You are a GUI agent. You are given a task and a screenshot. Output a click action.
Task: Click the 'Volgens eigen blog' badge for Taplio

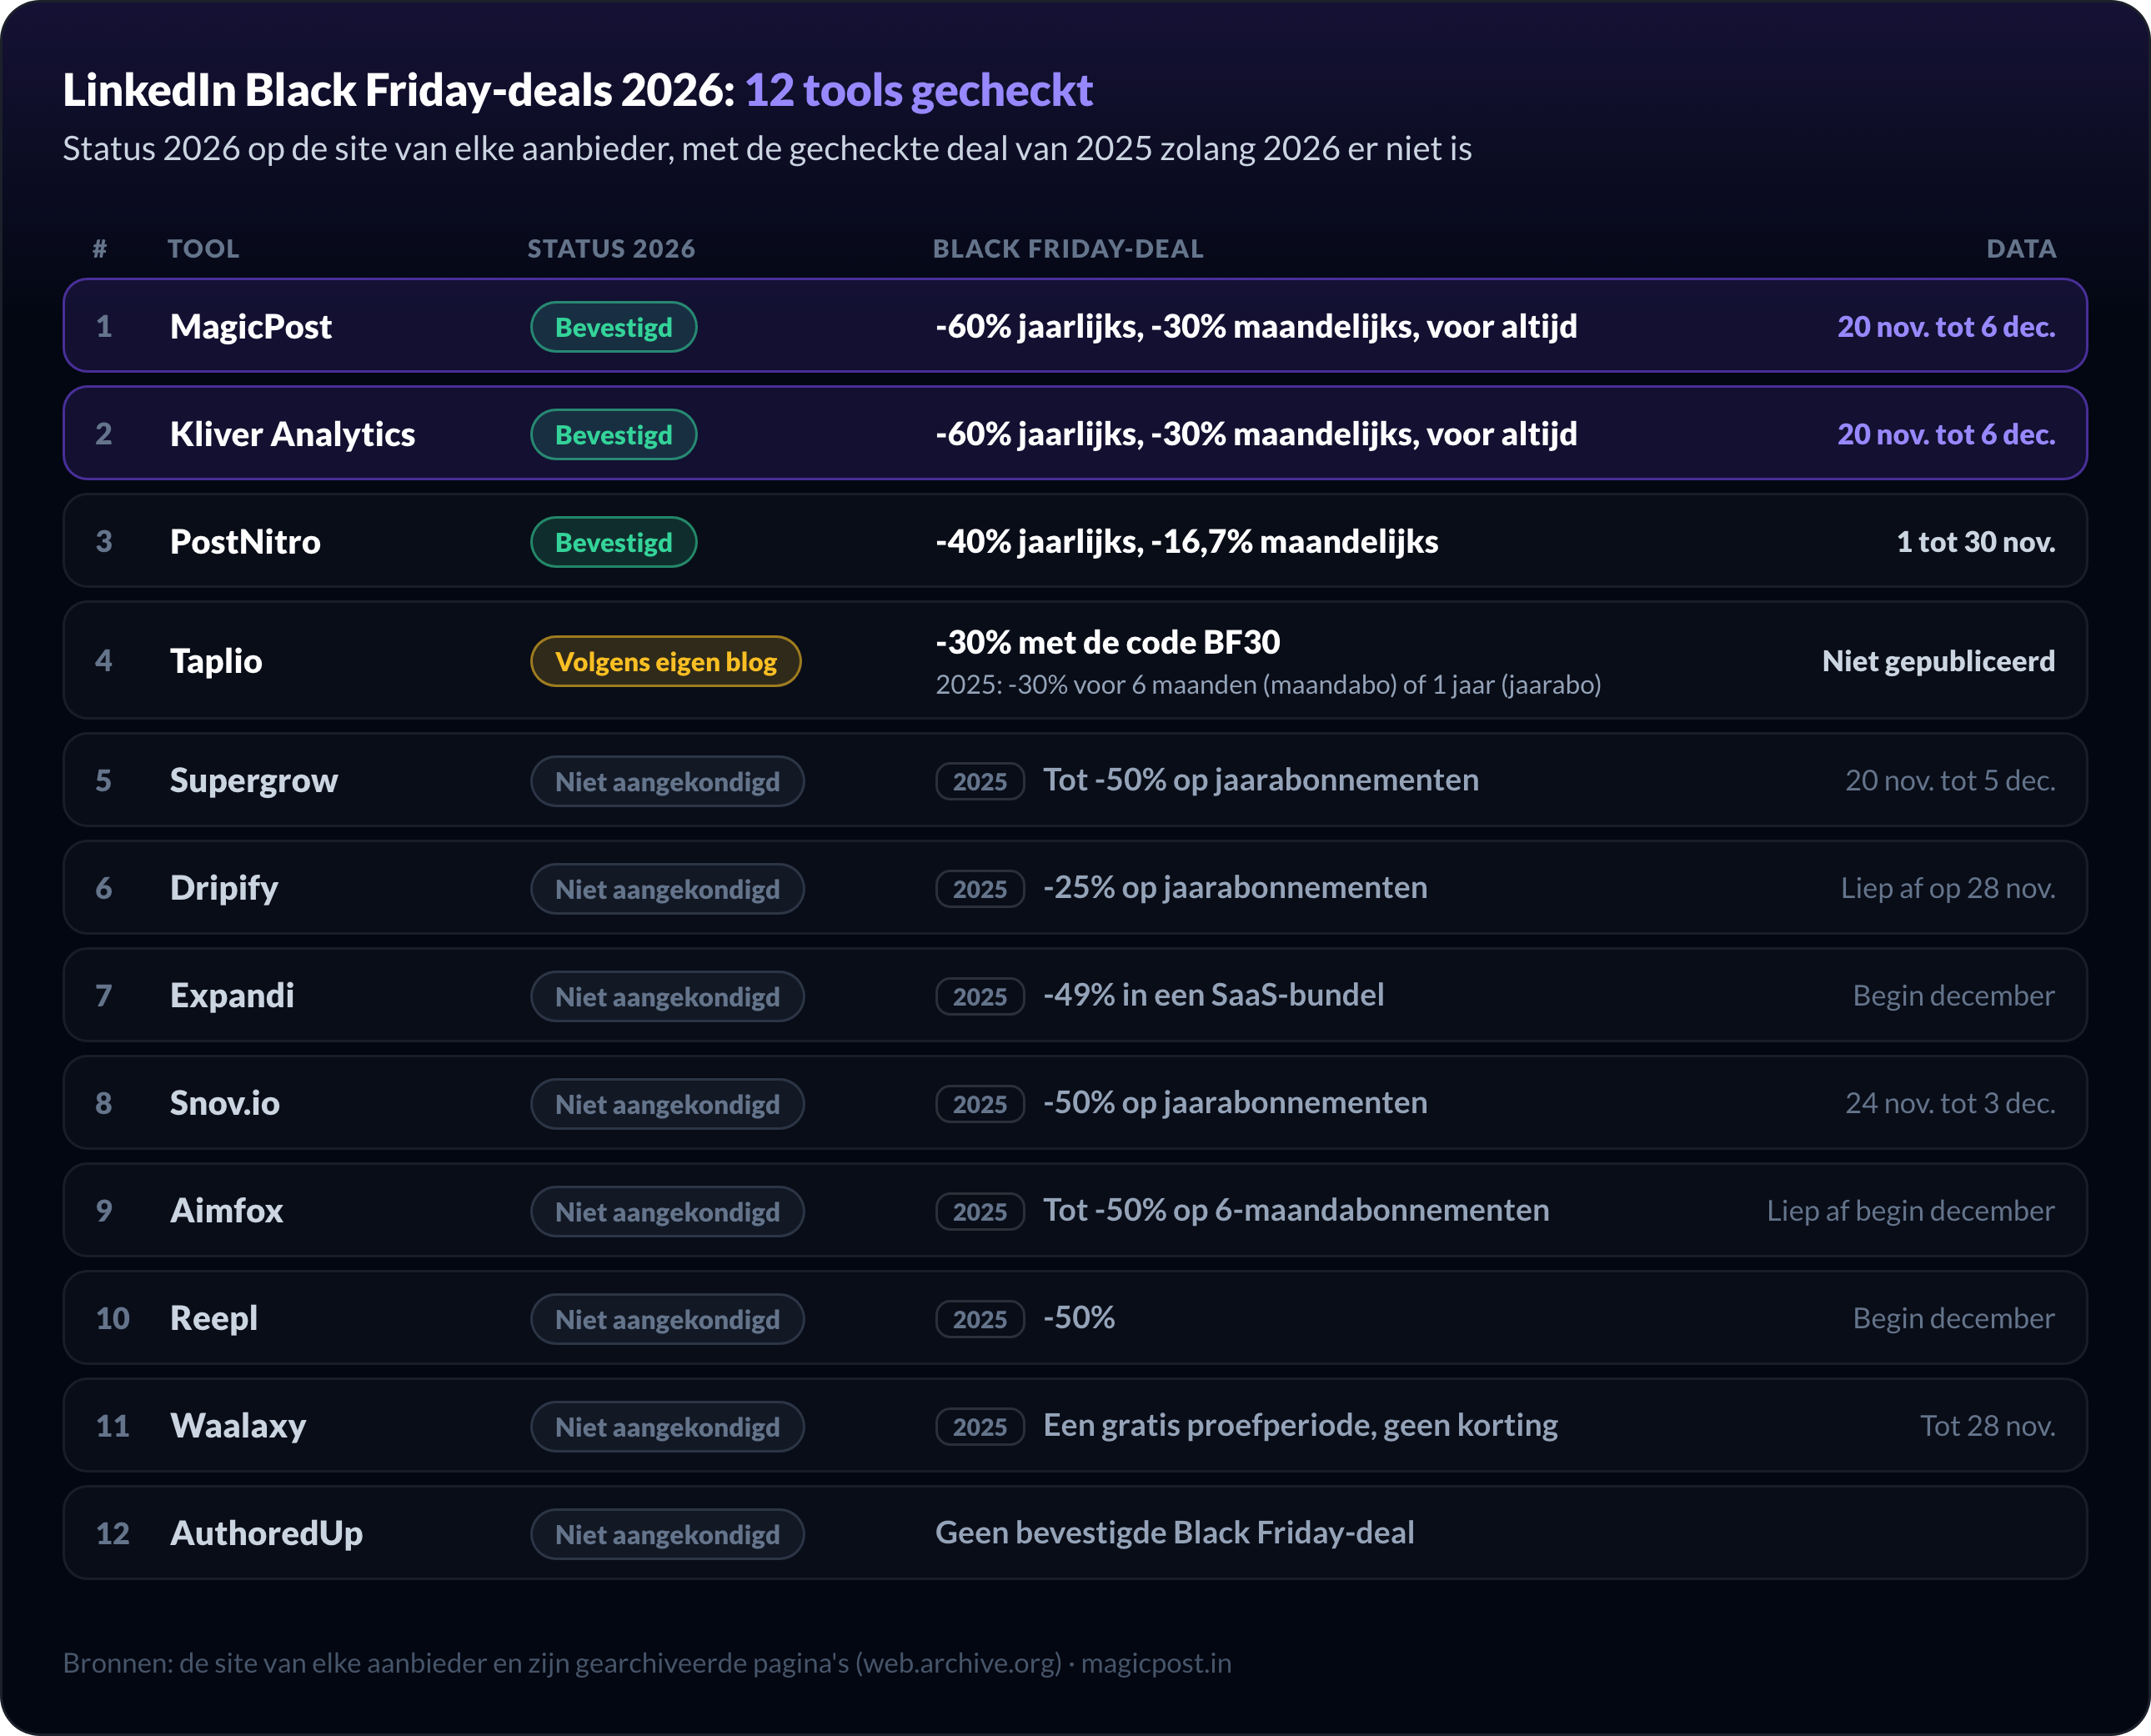(666, 661)
